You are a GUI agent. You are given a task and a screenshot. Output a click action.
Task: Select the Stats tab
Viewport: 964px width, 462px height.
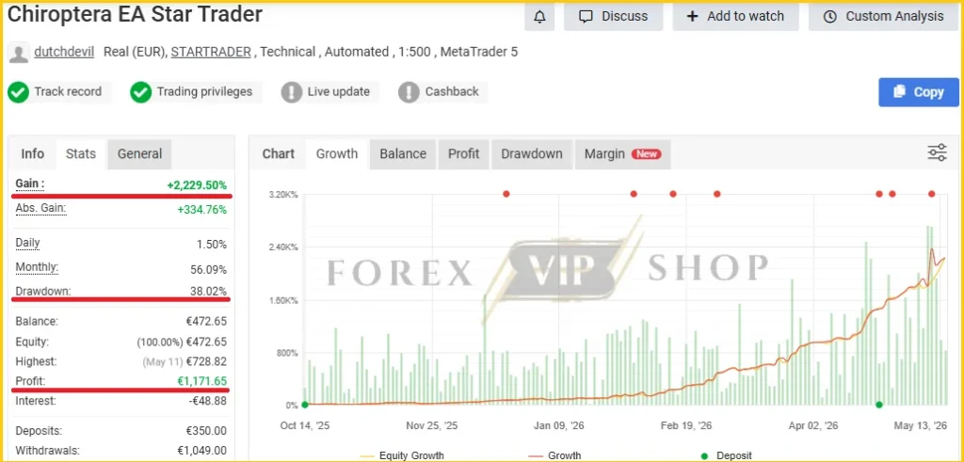pos(81,153)
